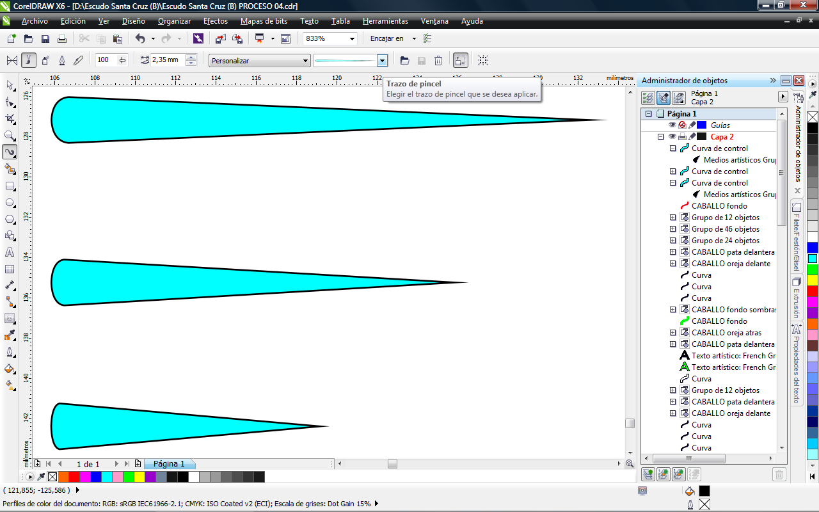The image size is (819, 512).
Task: Select the Pick tool in the toolbox
Action: tap(10, 85)
